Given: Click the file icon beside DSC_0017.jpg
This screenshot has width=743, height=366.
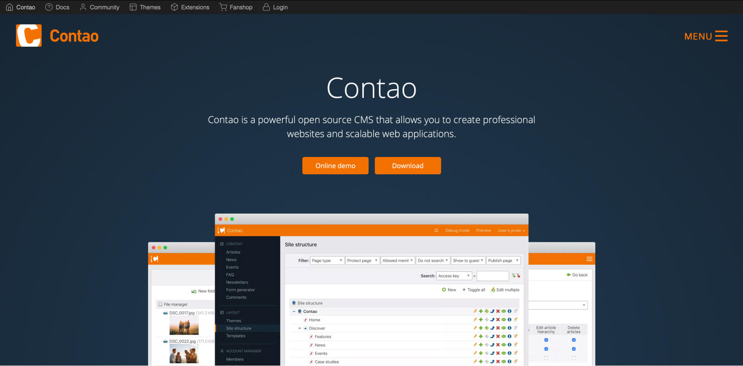Looking at the screenshot, I should [166, 313].
